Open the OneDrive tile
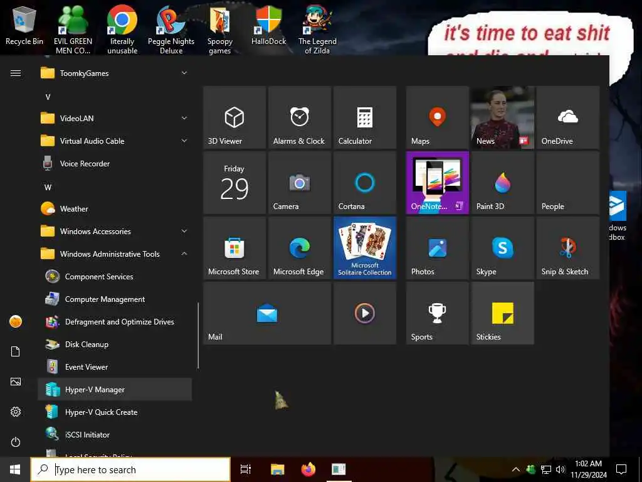Image resolution: width=642 pixels, height=482 pixels. tap(567, 117)
